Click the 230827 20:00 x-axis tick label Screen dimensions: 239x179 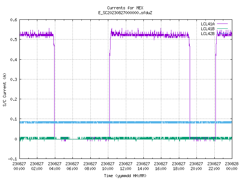[196, 166]
